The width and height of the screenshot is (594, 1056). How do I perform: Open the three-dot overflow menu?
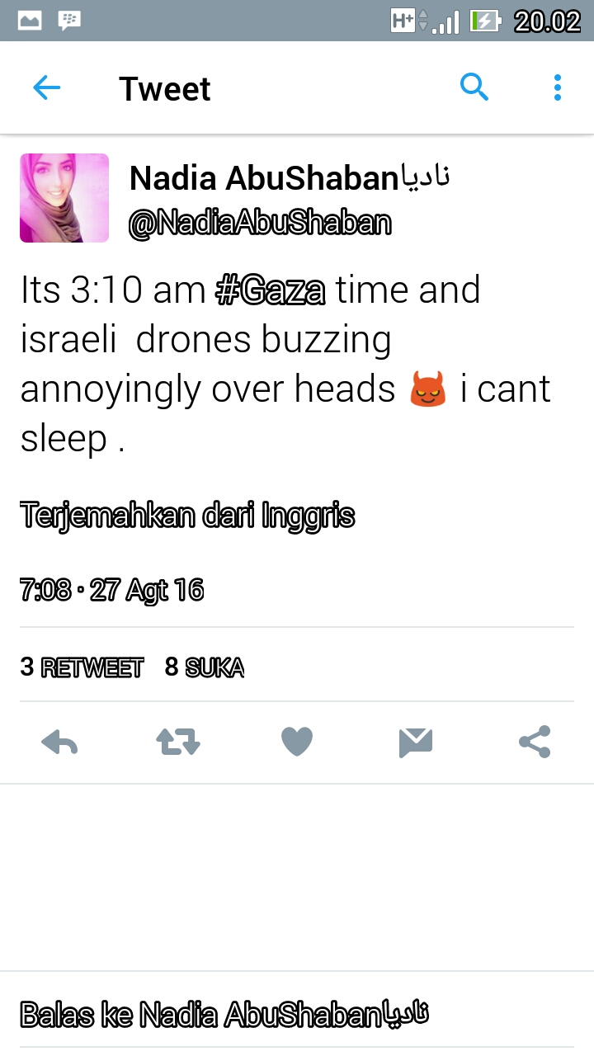(558, 87)
